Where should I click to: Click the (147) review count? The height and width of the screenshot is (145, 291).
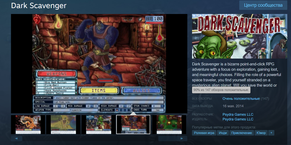tap(265, 99)
